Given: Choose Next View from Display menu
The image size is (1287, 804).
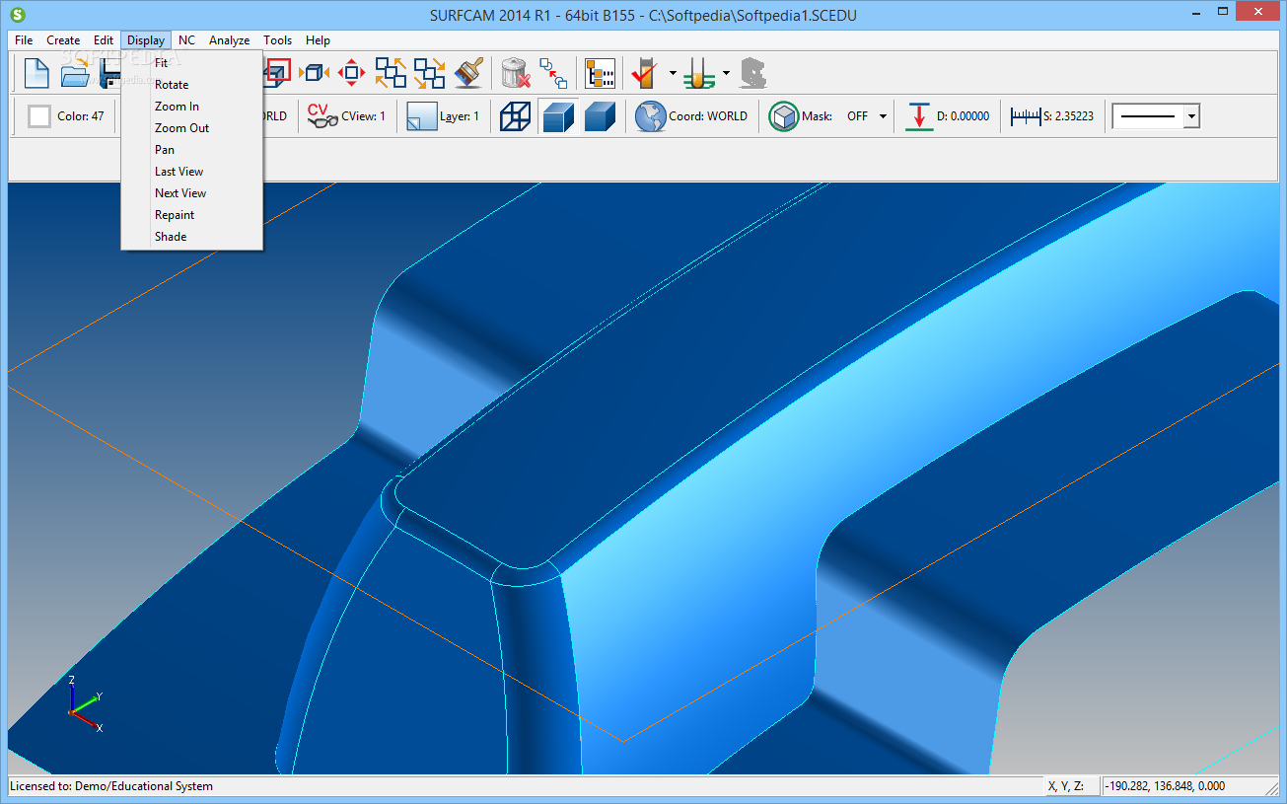Looking at the screenshot, I should [192, 193].
